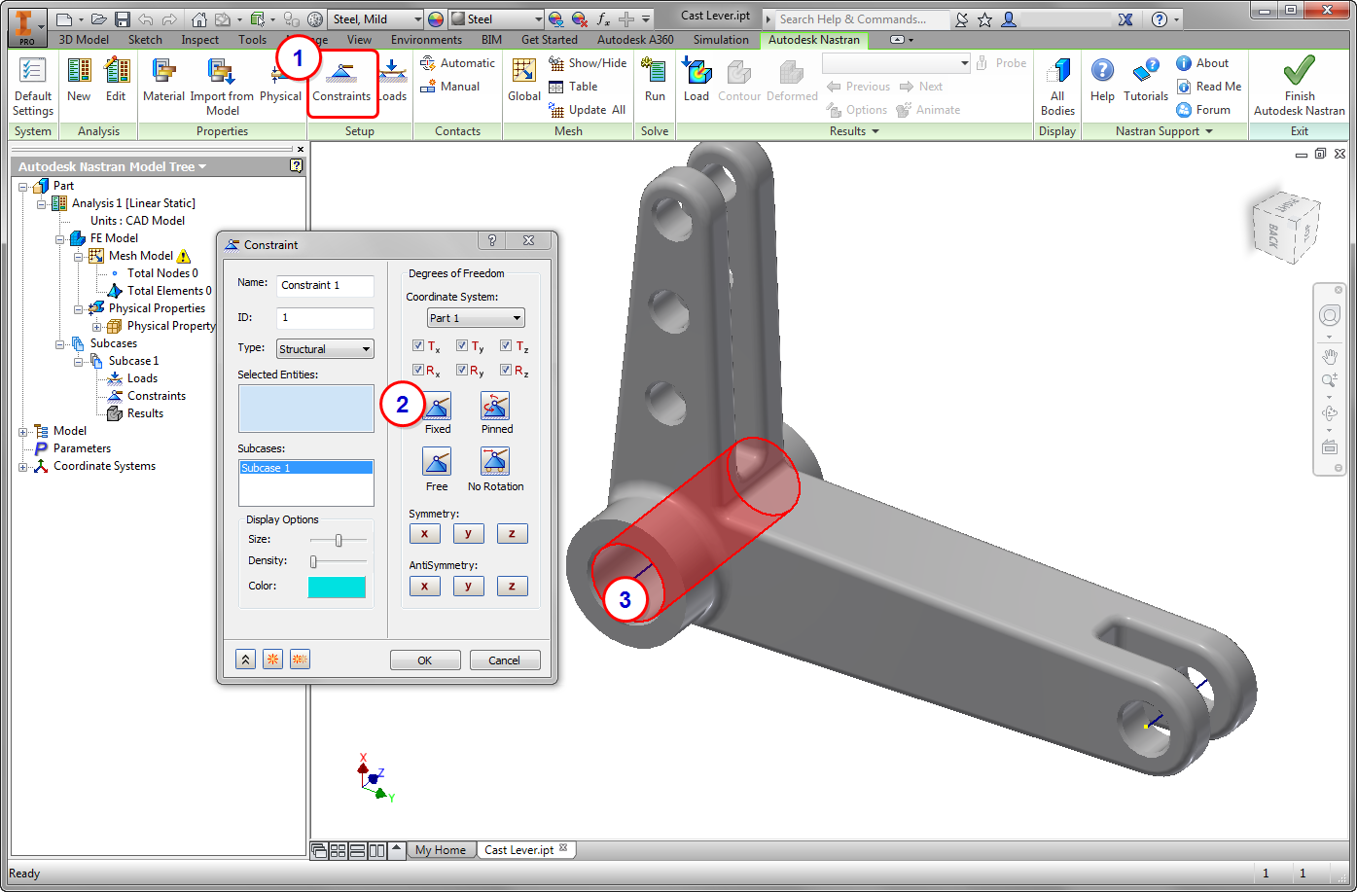Open the Forum link icon

pyautogui.click(x=1184, y=110)
